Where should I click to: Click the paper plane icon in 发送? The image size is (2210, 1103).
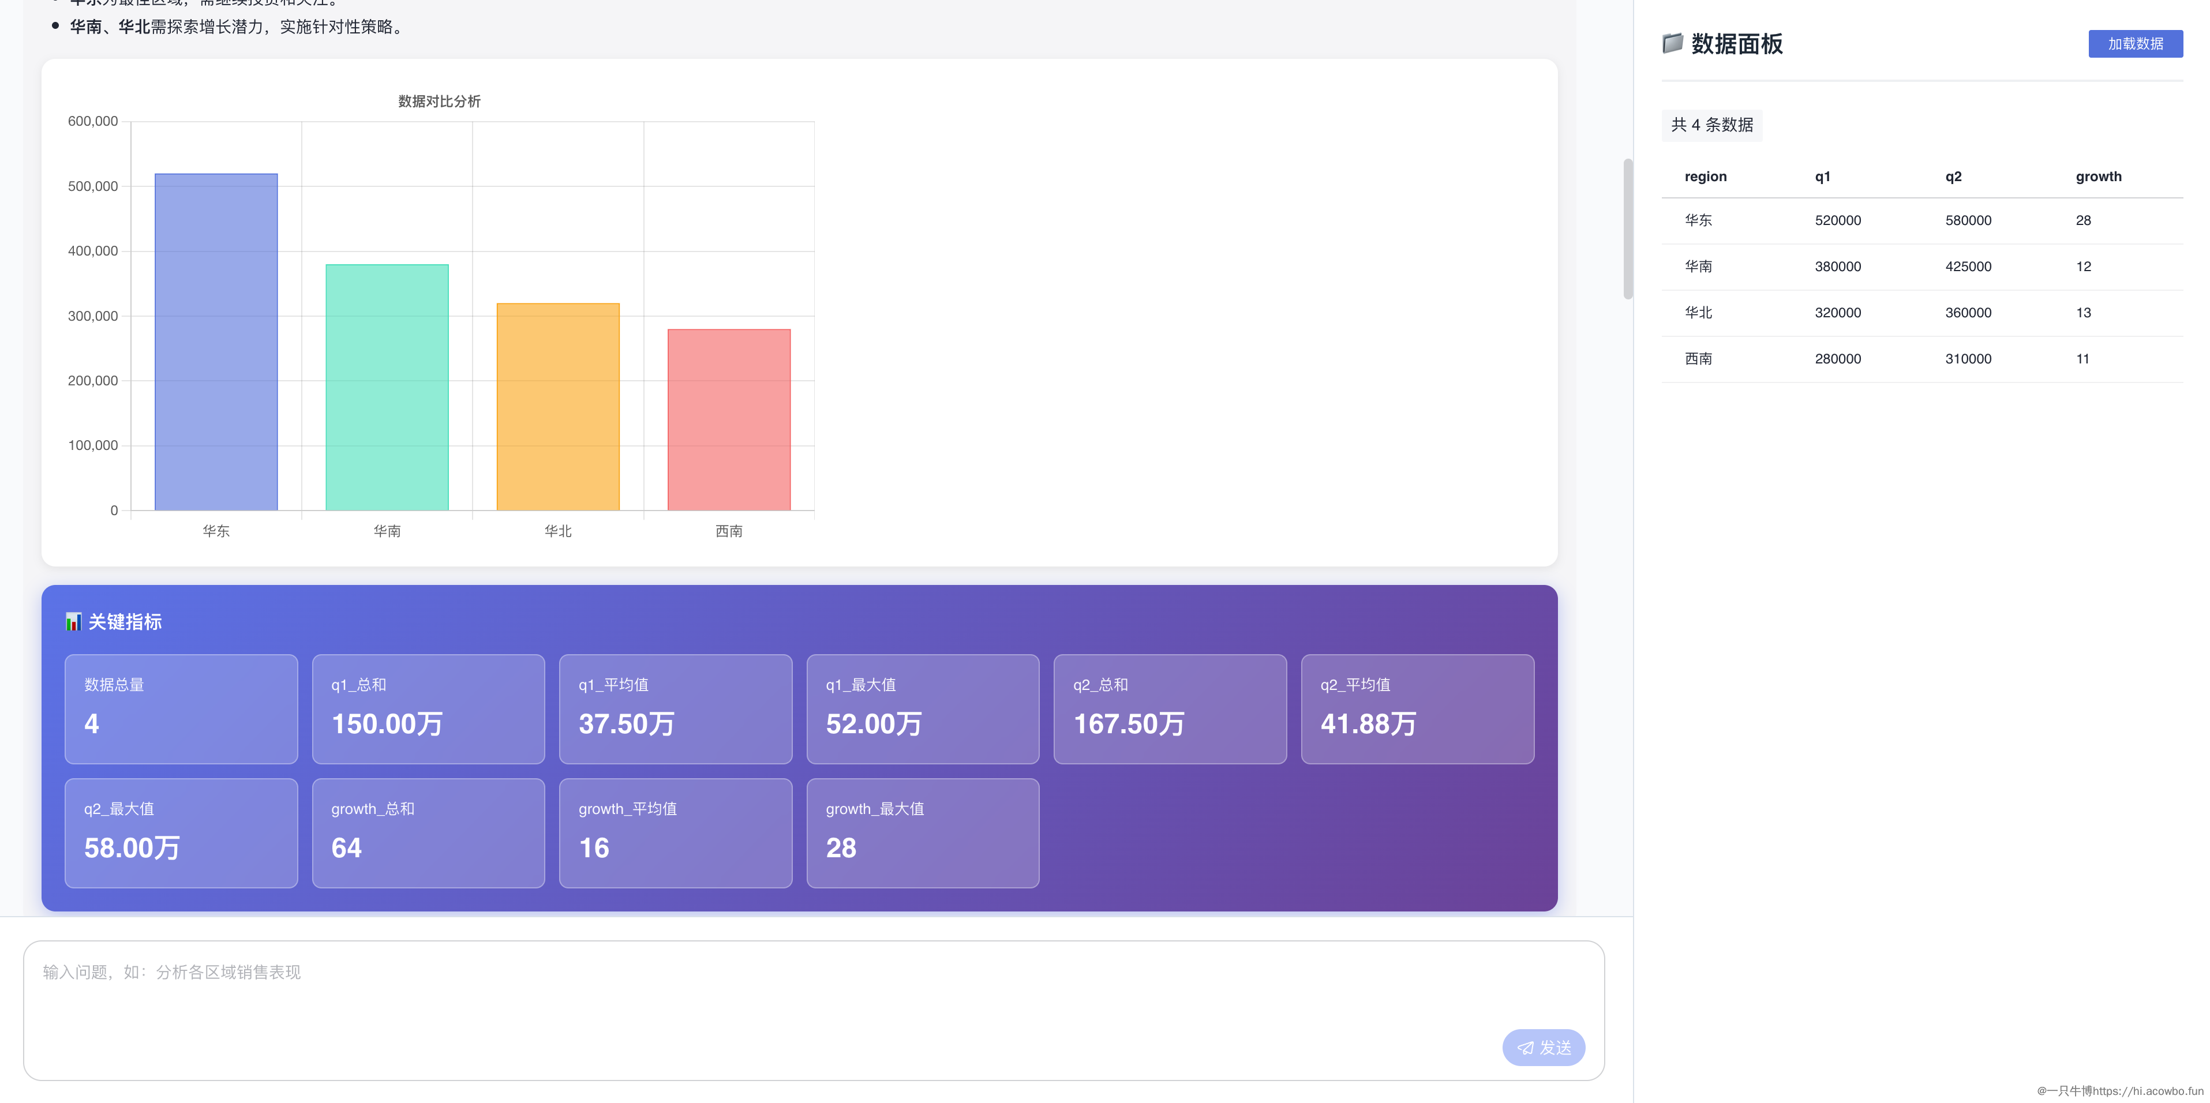(x=1526, y=1048)
